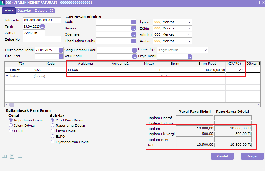This screenshot has height=171, width=265.
Task: Open lookup button for Proje Kodu
Action: [190, 57]
